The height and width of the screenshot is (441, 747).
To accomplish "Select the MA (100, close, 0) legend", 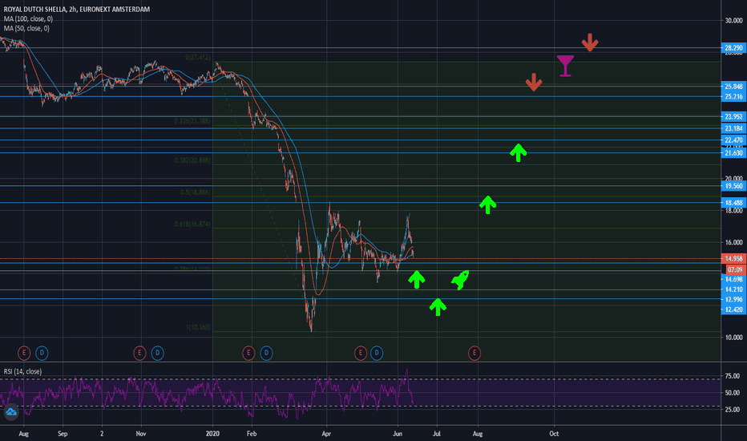I will [x=28, y=18].
